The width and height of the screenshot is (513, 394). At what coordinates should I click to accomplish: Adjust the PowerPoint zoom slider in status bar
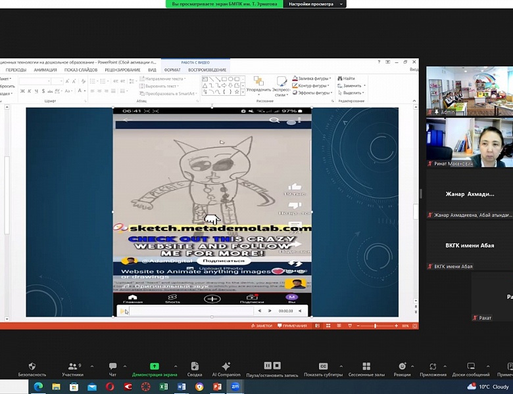pyautogui.click(x=376, y=326)
